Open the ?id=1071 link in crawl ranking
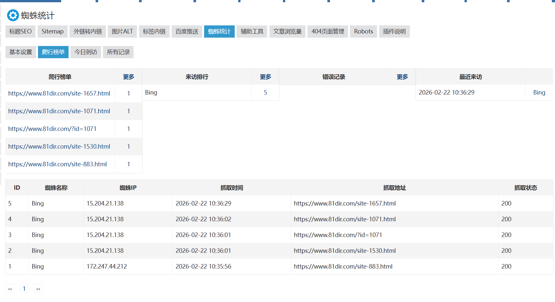This screenshot has width=555, height=302. (52, 129)
